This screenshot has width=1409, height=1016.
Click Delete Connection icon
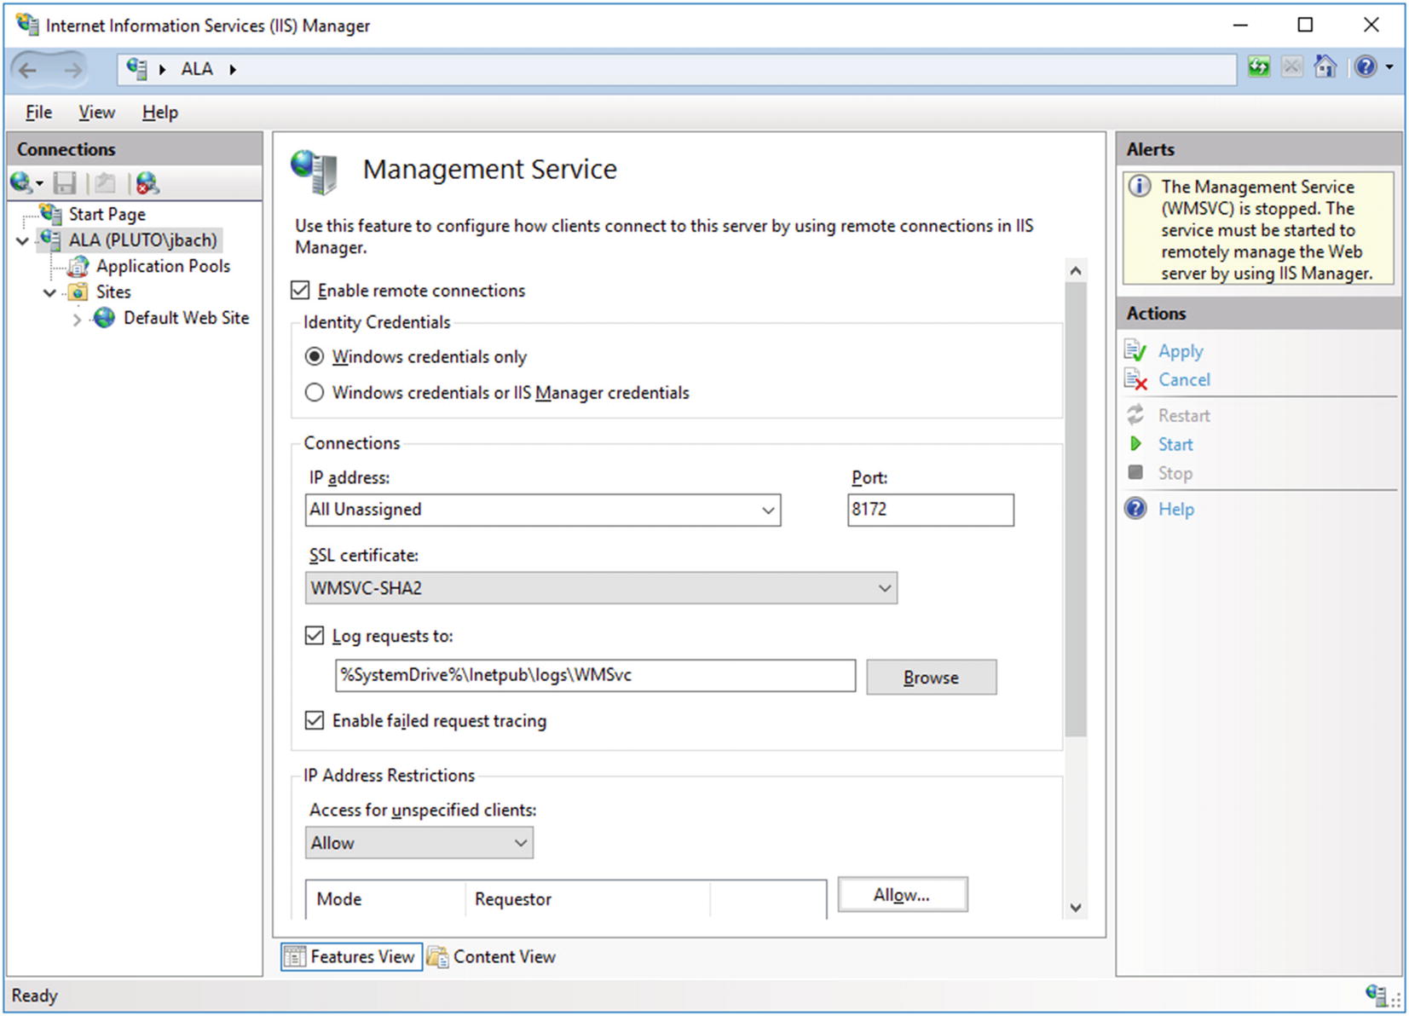pos(147,182)
